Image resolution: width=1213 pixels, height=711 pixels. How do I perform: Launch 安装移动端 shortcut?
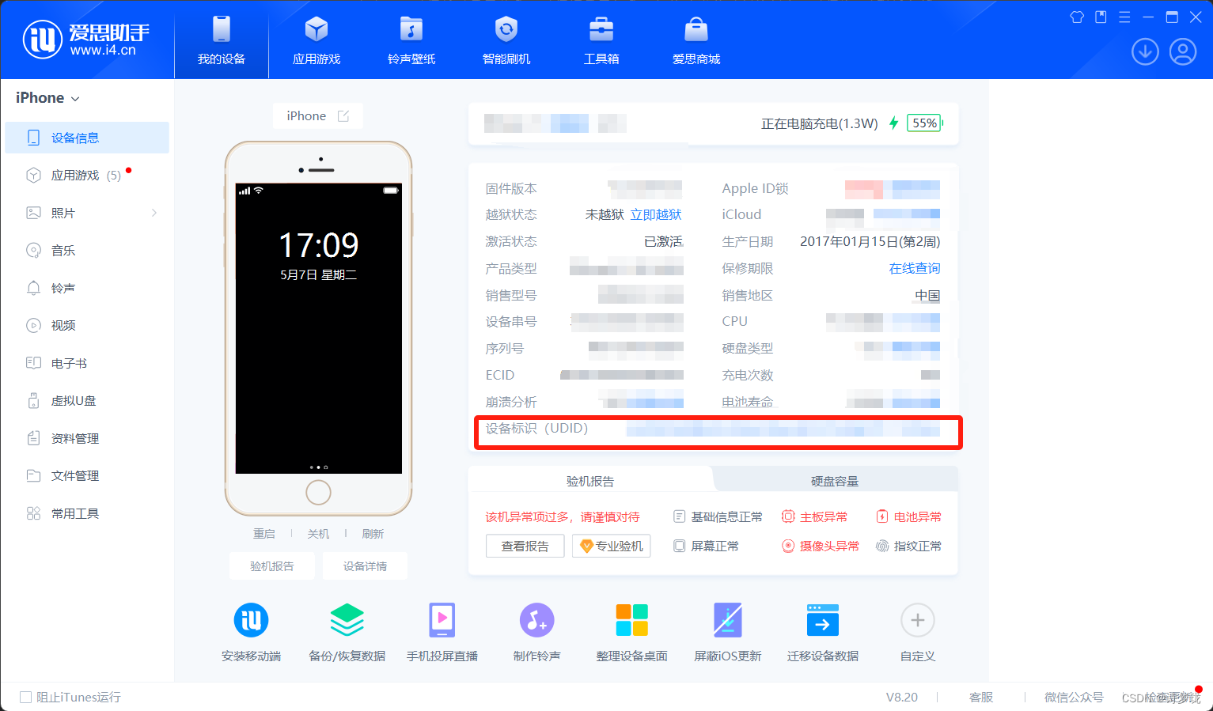[252, 633]
